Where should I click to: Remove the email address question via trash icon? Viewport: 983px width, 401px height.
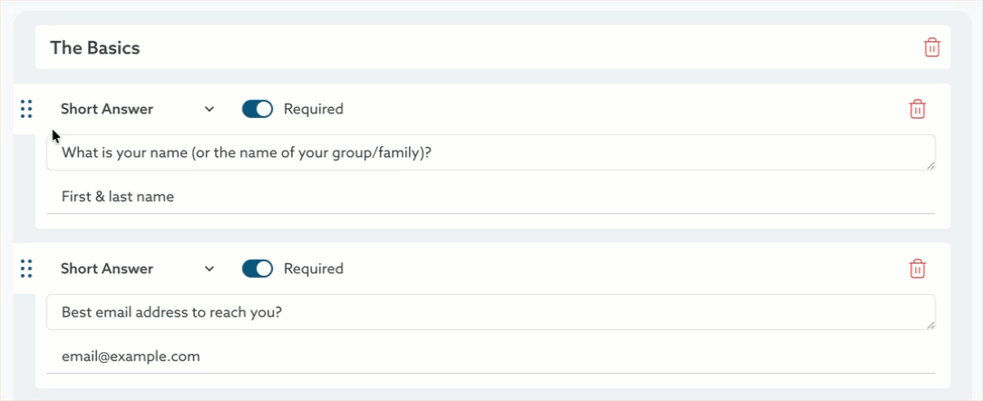(917, 269)
